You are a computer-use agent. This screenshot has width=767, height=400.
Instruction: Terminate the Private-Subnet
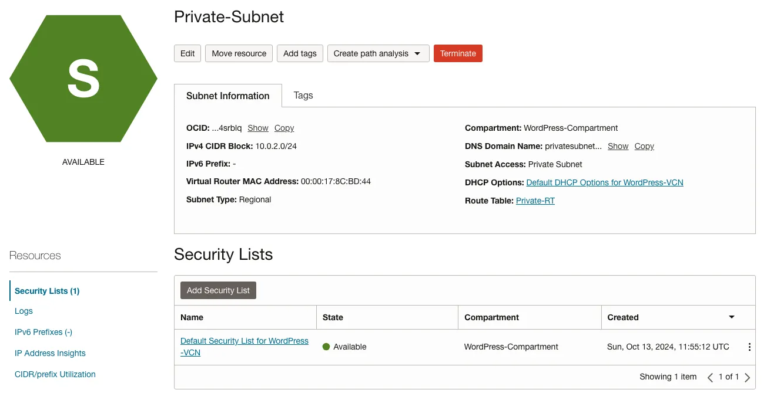[458, 53]
